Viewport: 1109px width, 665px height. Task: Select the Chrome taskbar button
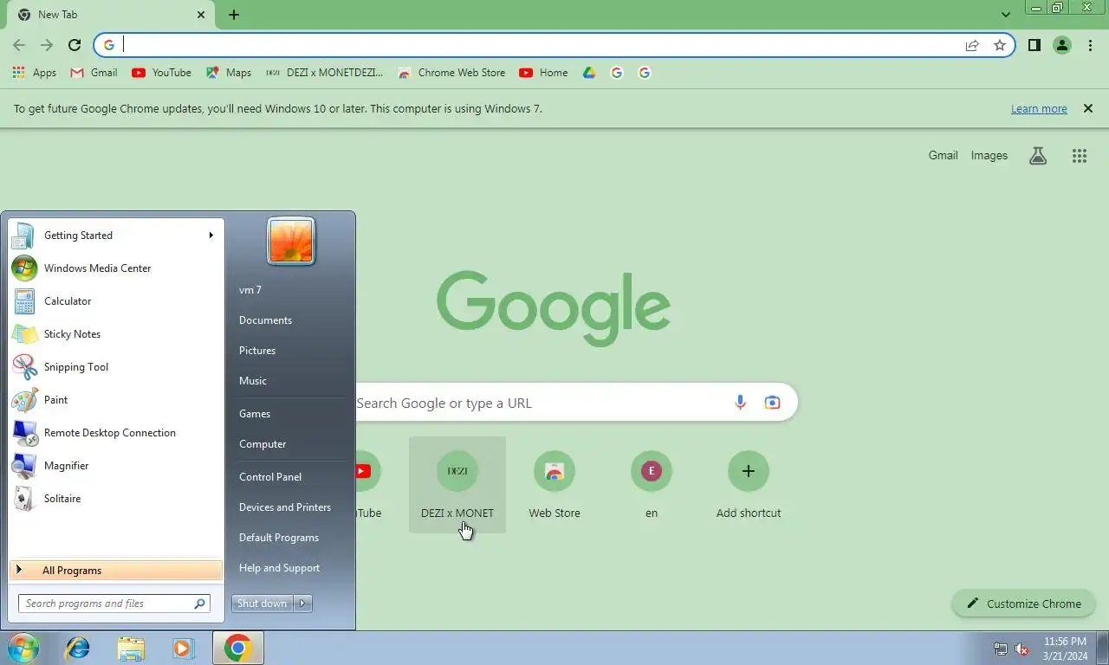[x=237, y=648]
